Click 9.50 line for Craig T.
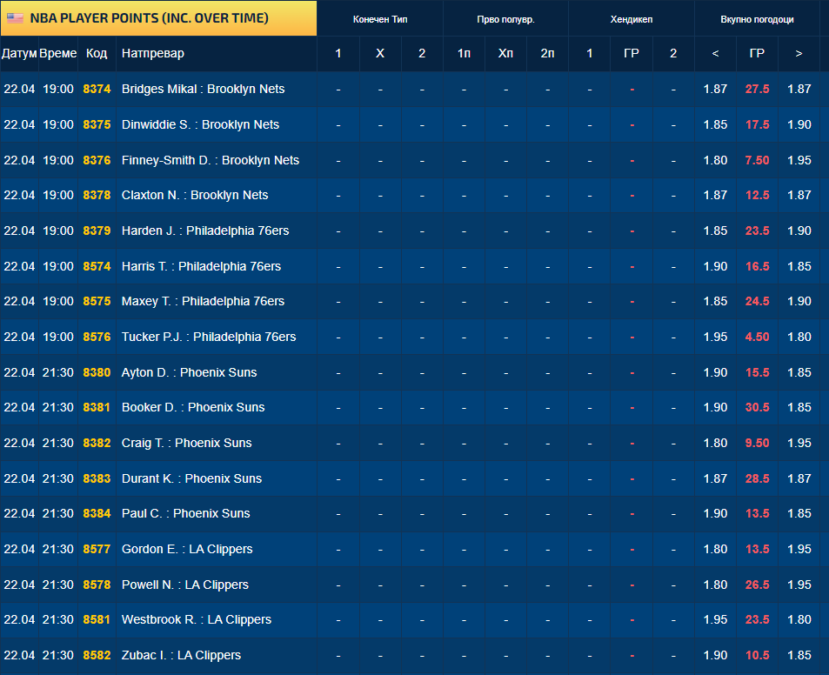This screenshot has width=829, height=675. (757, 443)
